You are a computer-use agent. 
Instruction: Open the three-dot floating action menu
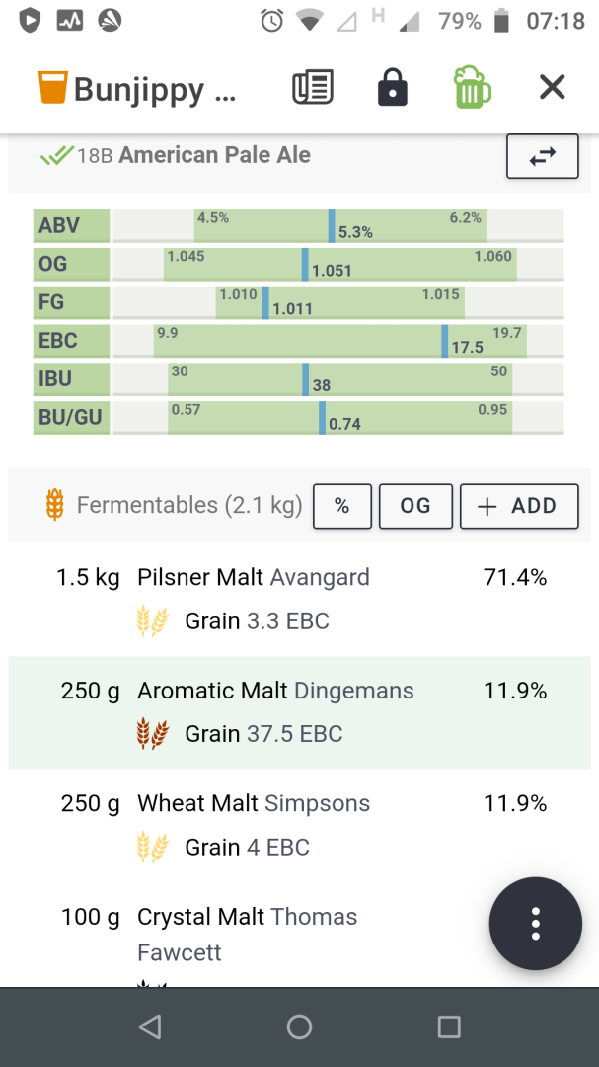click(x=536, y=923)
